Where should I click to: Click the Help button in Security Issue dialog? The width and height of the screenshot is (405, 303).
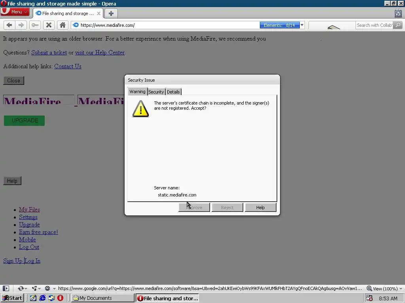(260, 208)
